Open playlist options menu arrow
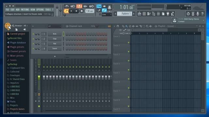Screen dimensions: 209x117 pos(114,26)
